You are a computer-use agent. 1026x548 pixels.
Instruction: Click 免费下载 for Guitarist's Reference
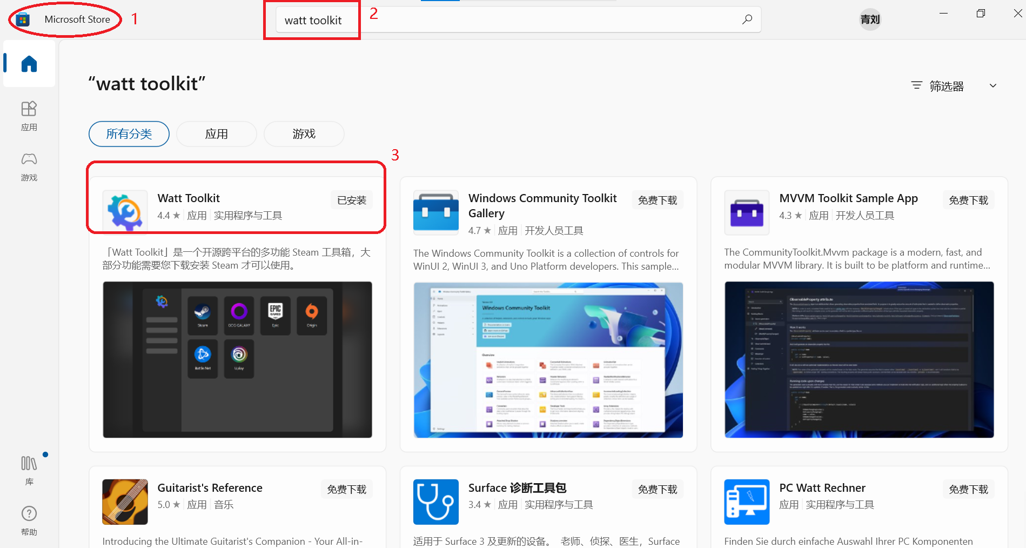click(347, 489)
